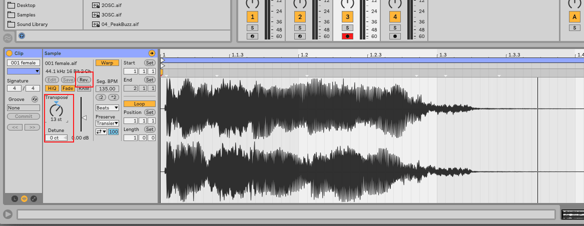This screenshot has width=584, height=226.
Task: Click the arrow icon in Sample header
Action: [x=152, y=53]
